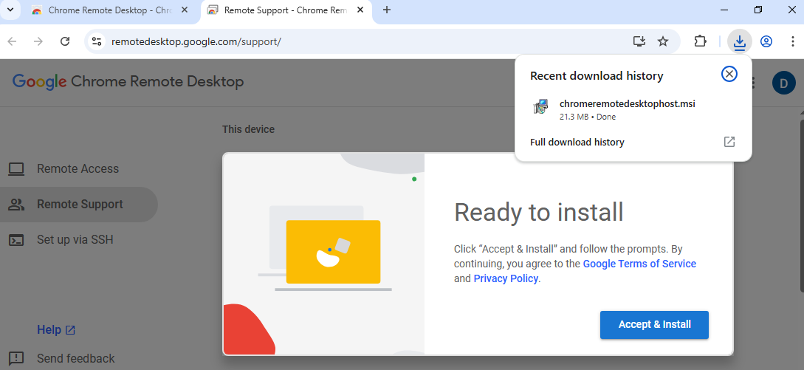Bookmark this page with the star icon

pos(663,41)
